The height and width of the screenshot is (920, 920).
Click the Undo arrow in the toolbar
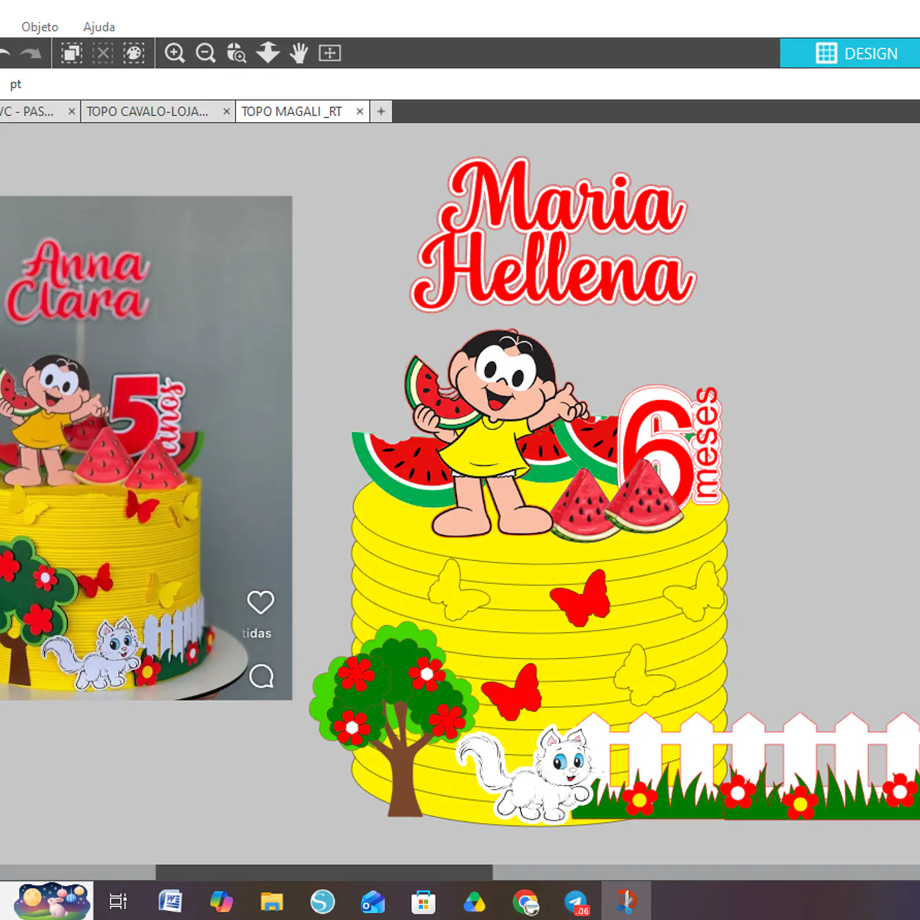click(x=4, y=53)
